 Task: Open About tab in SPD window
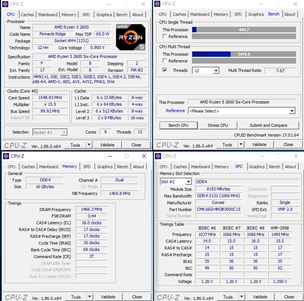pyautogui.click(x=290, y=167)
